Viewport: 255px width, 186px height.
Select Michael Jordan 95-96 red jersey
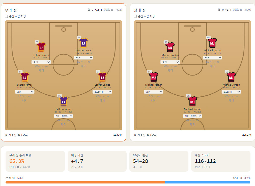point(212,43)
